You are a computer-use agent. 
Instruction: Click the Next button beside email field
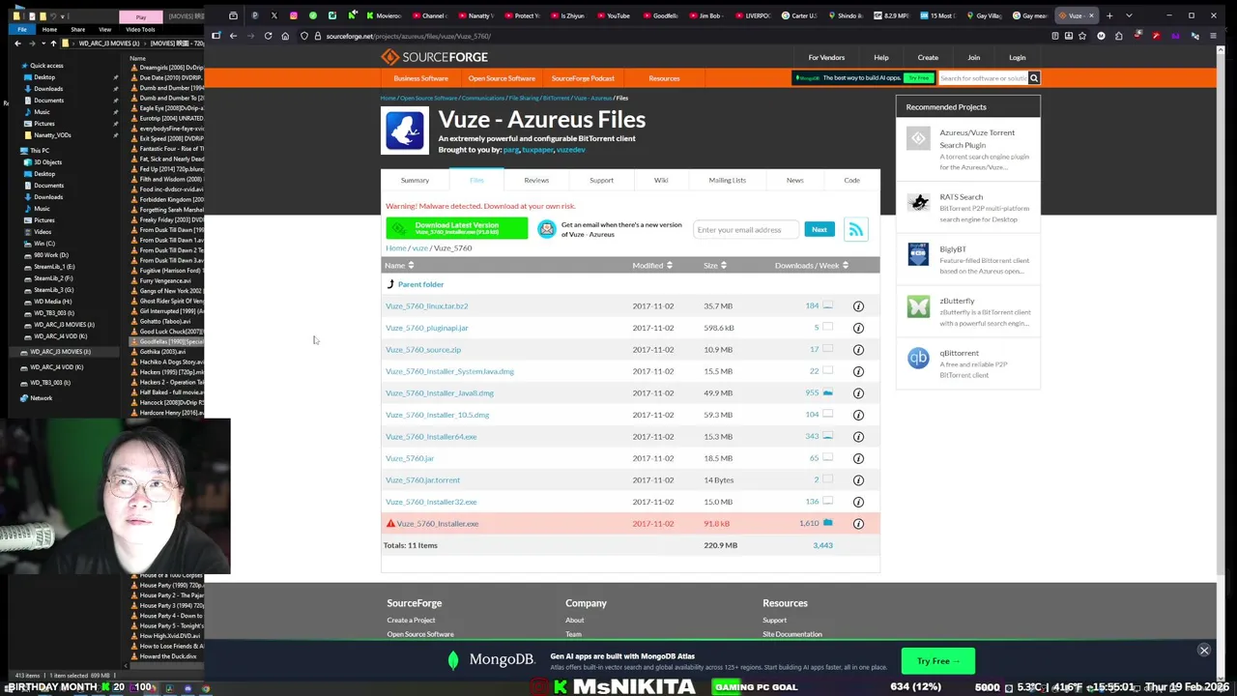[x=819, y=230]
